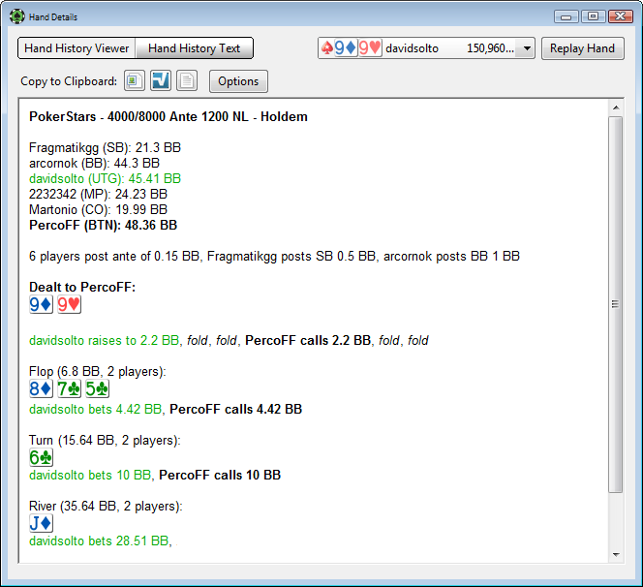643x587 pixels.
Task: Click 'Turn (15.64 BB, 2 players):' heading
Action: tap(105, 441)
